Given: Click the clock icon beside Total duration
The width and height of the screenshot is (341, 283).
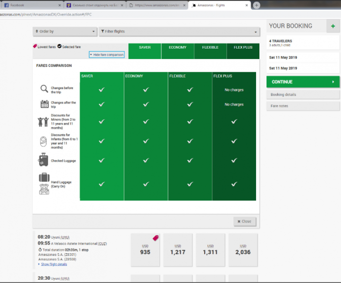Looking at the screenshot, I should click(40, 250).
